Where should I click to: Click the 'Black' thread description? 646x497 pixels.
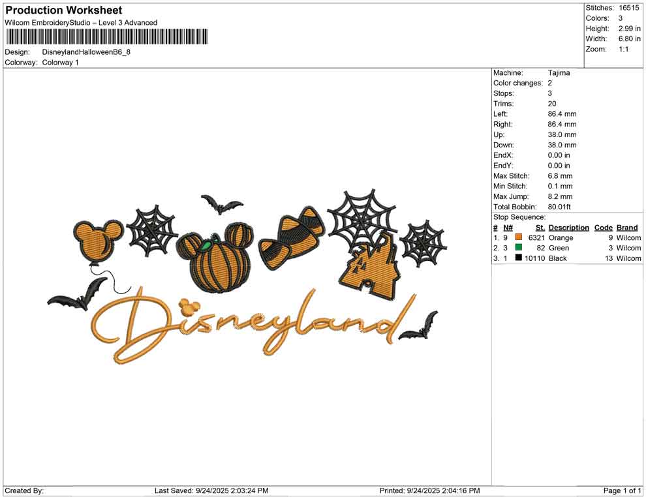point(557,258)
